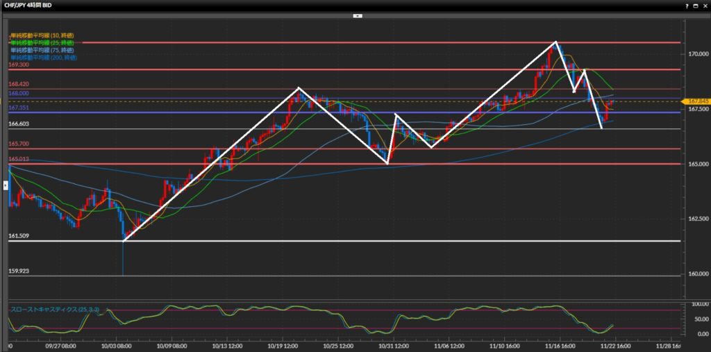Select the 168.420 resistance line label

click(x=19, y=84)
